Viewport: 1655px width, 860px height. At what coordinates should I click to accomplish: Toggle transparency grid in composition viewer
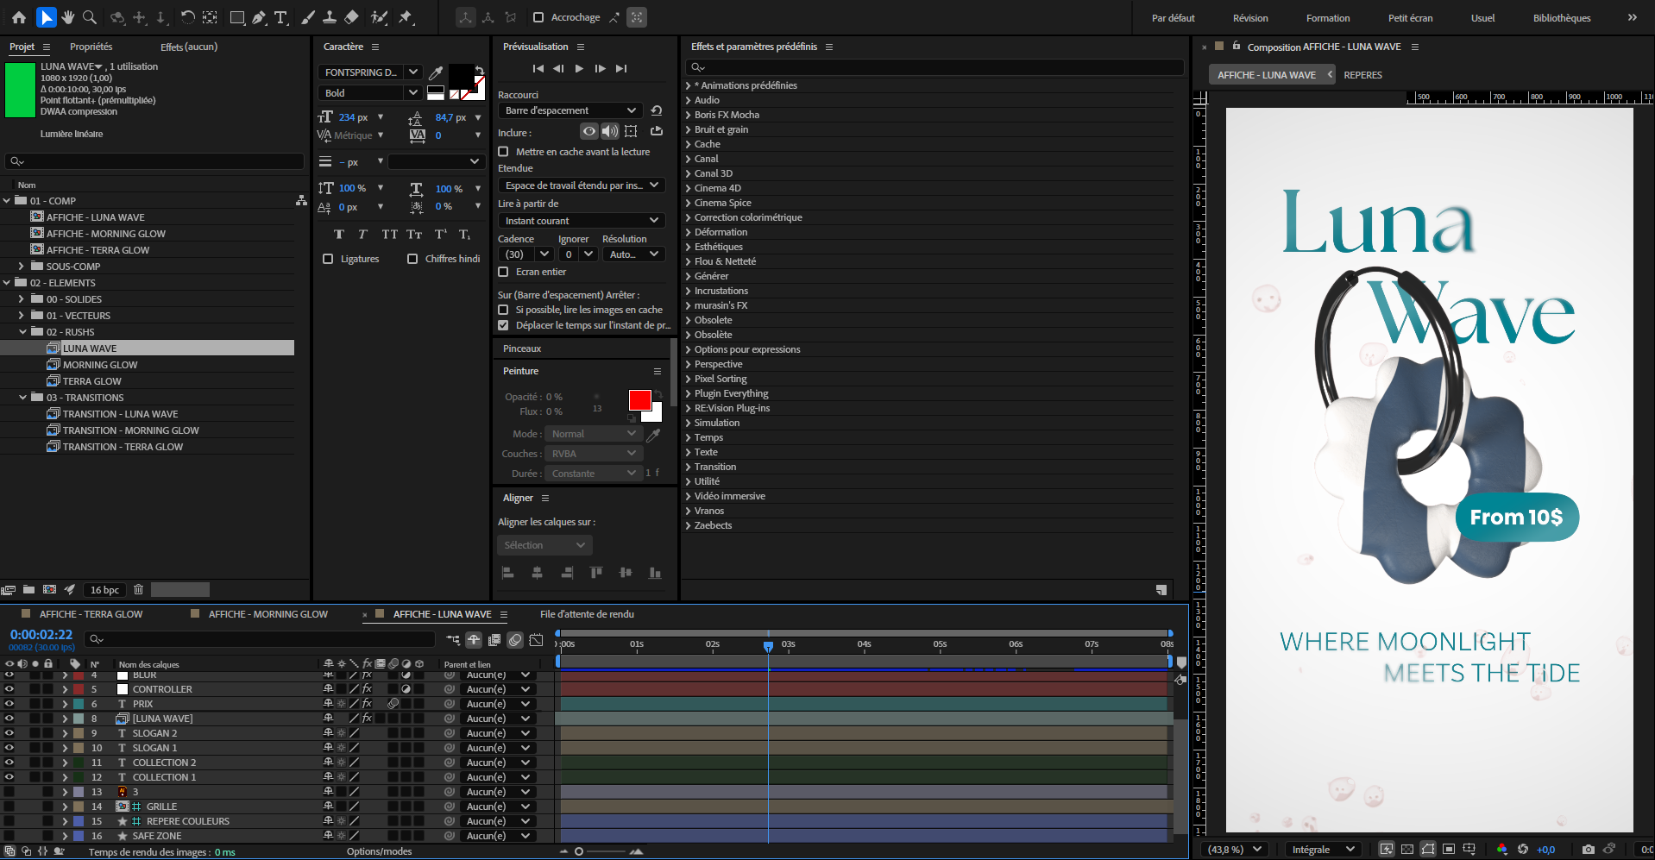(x=1407, y=850)
